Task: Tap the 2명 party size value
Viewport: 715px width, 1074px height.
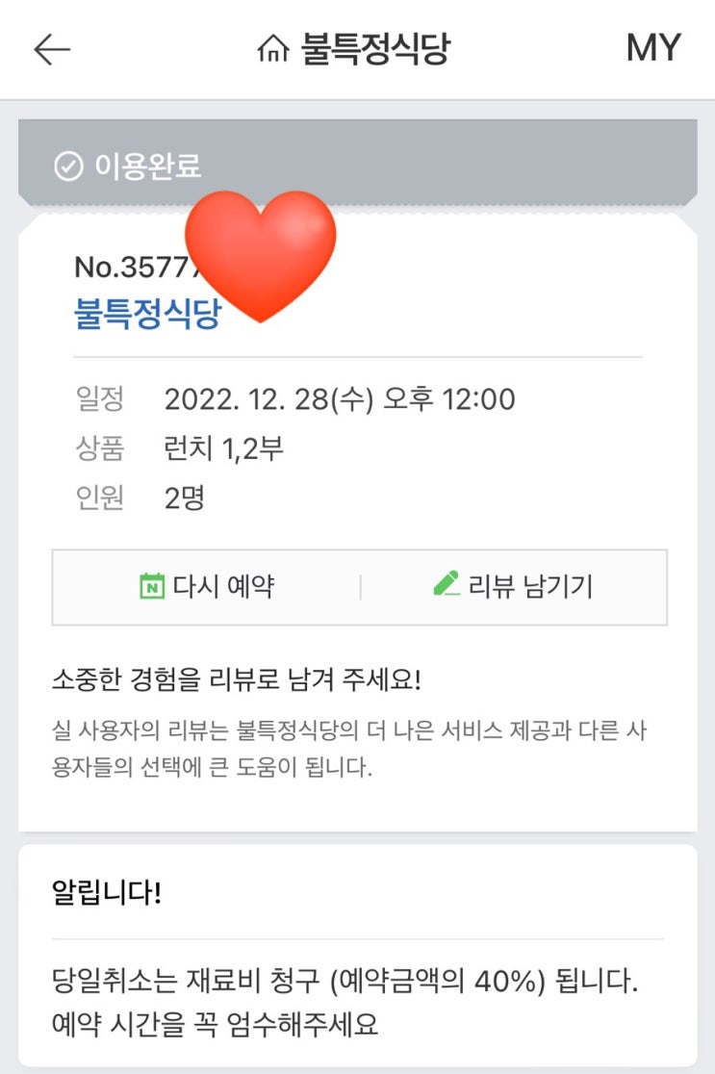Action: [185, 499]
